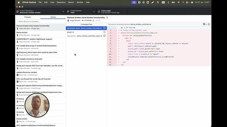This screenshot has height=127, width=227.
Task: Focus the Select Branch to Compare field
Action: click(x=40, y=22)
